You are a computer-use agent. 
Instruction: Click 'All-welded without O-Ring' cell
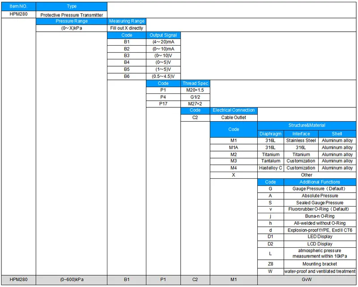point(320,224)
